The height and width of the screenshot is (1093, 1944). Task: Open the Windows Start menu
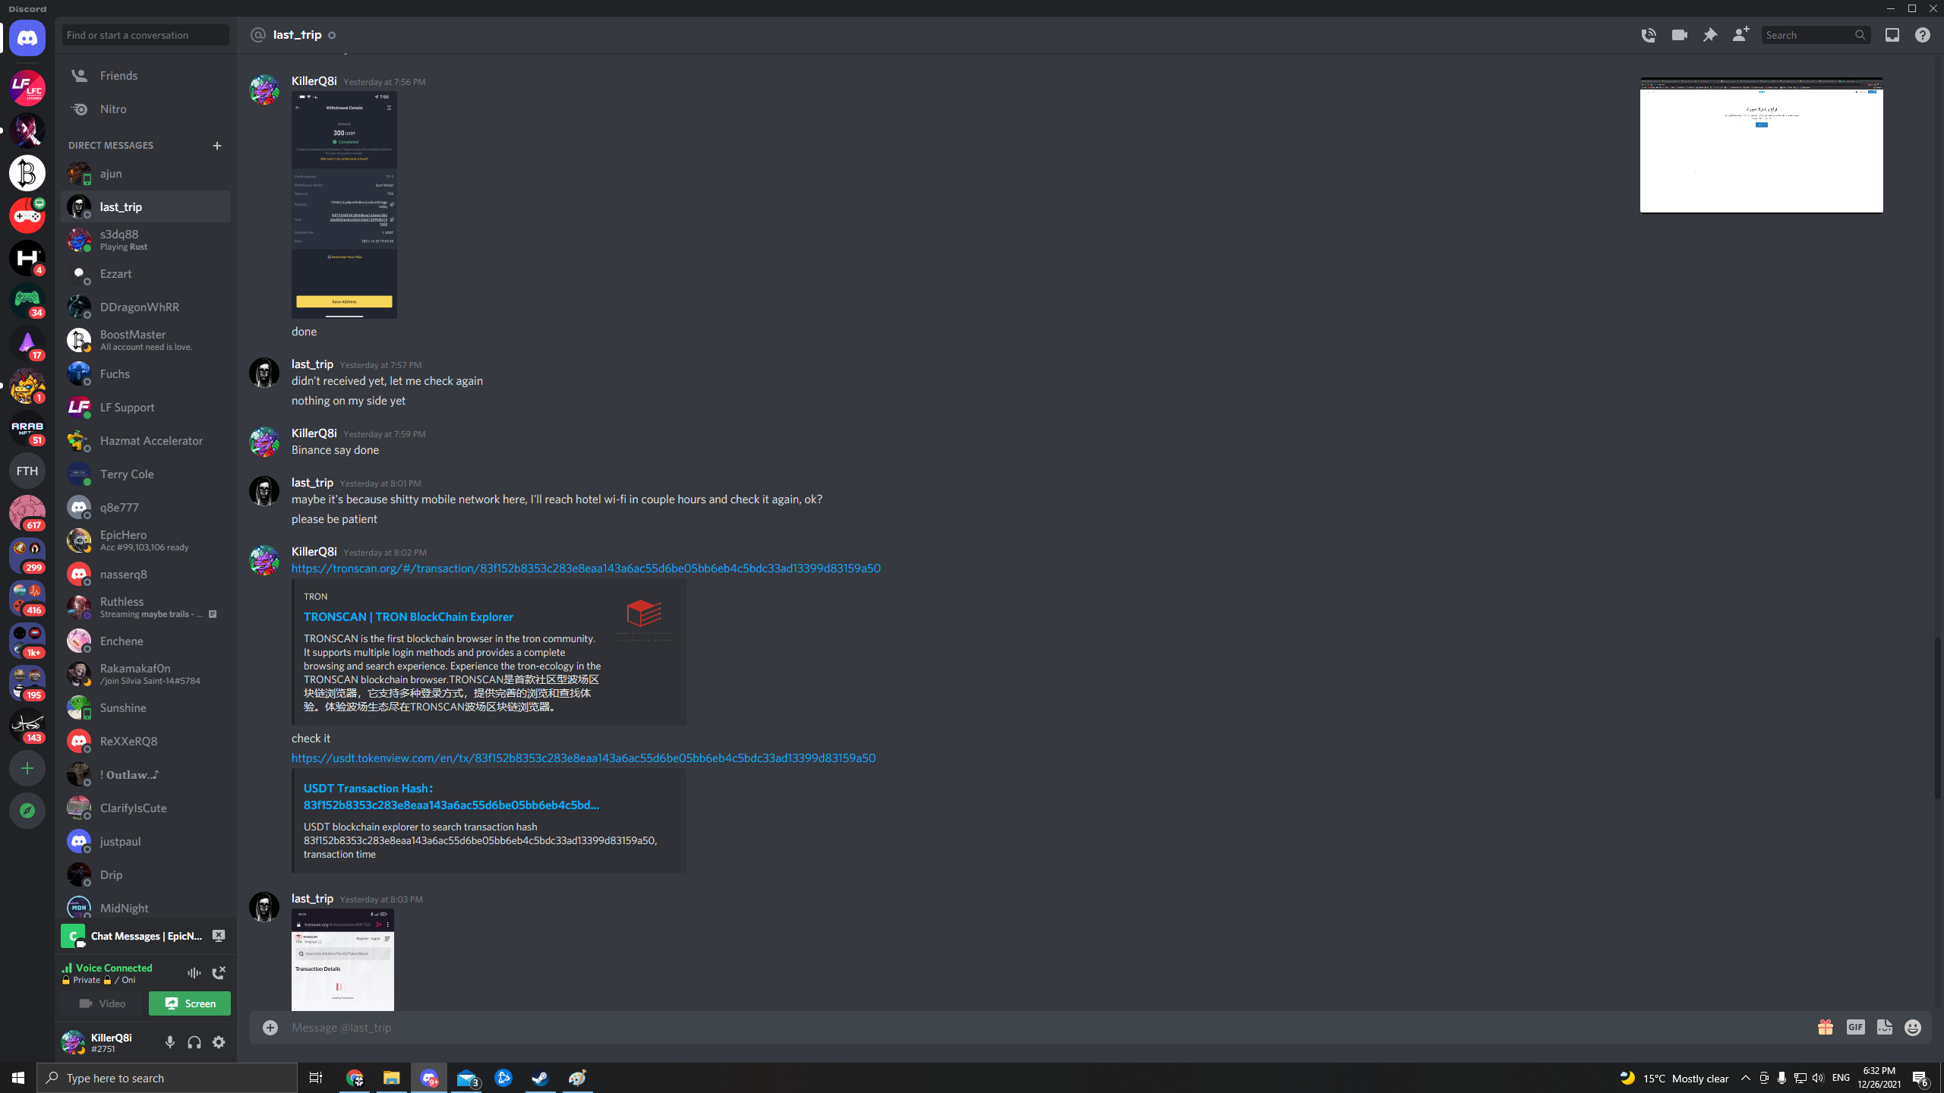click(x=18, y=1078)
